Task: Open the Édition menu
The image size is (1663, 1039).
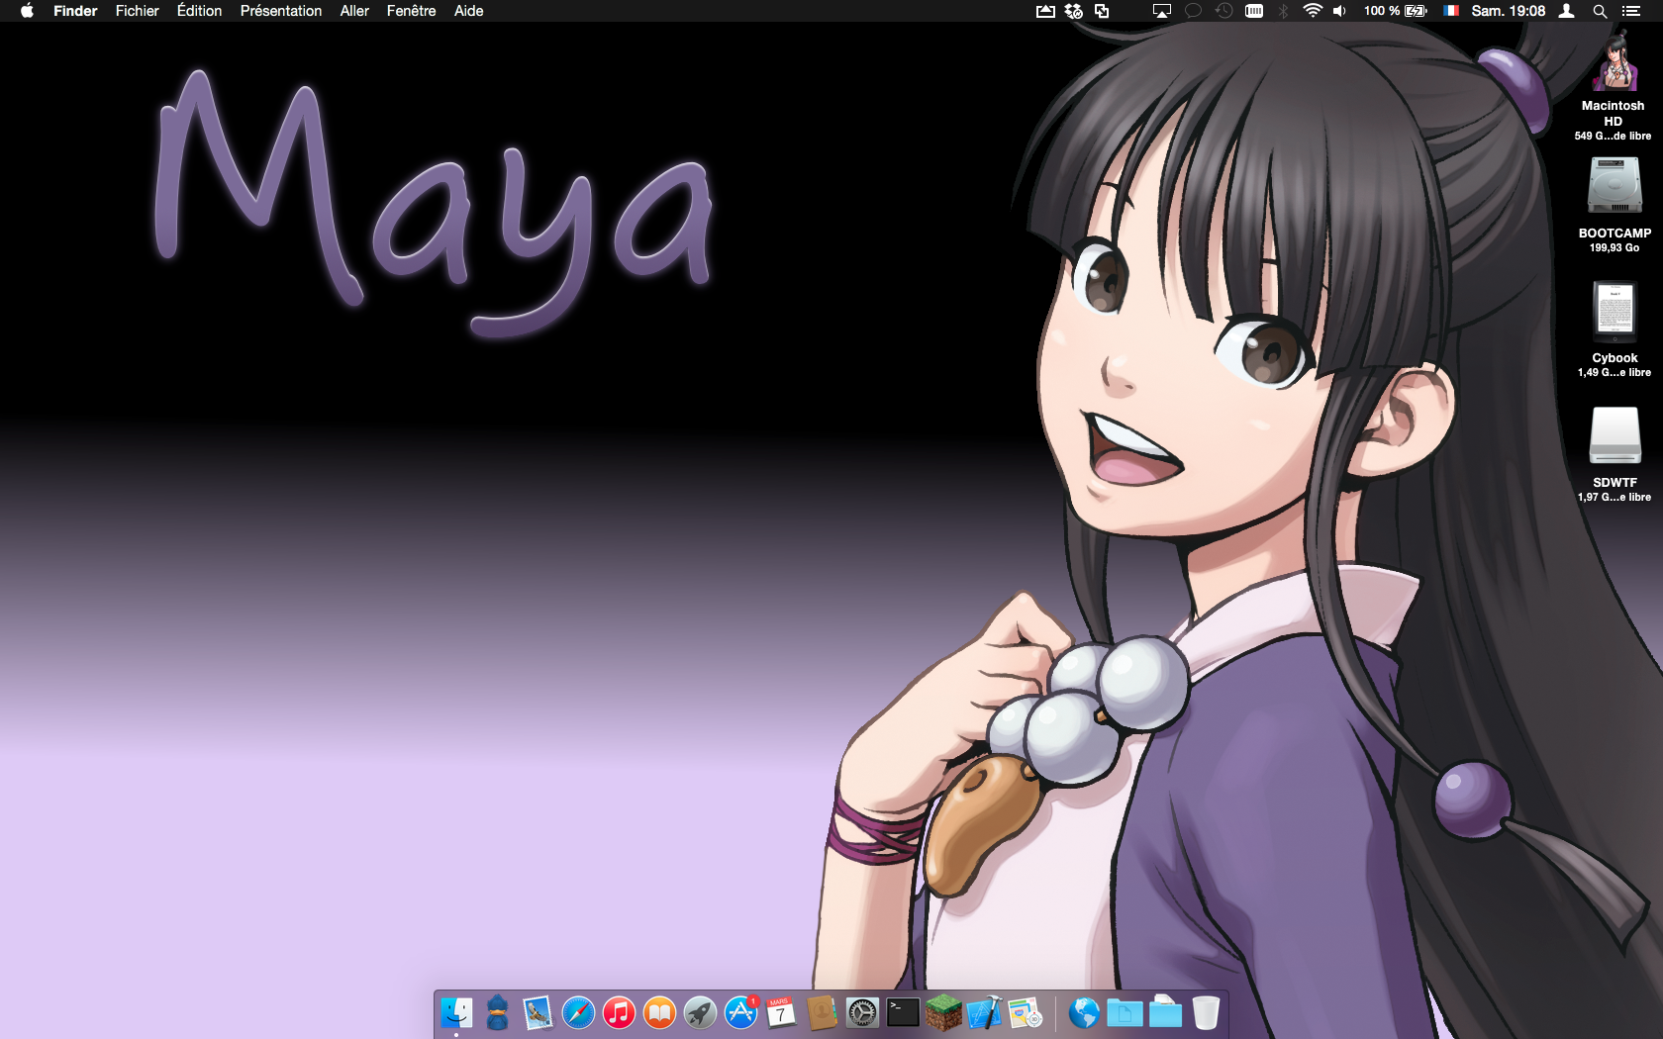Action: (x=199, y=11)
